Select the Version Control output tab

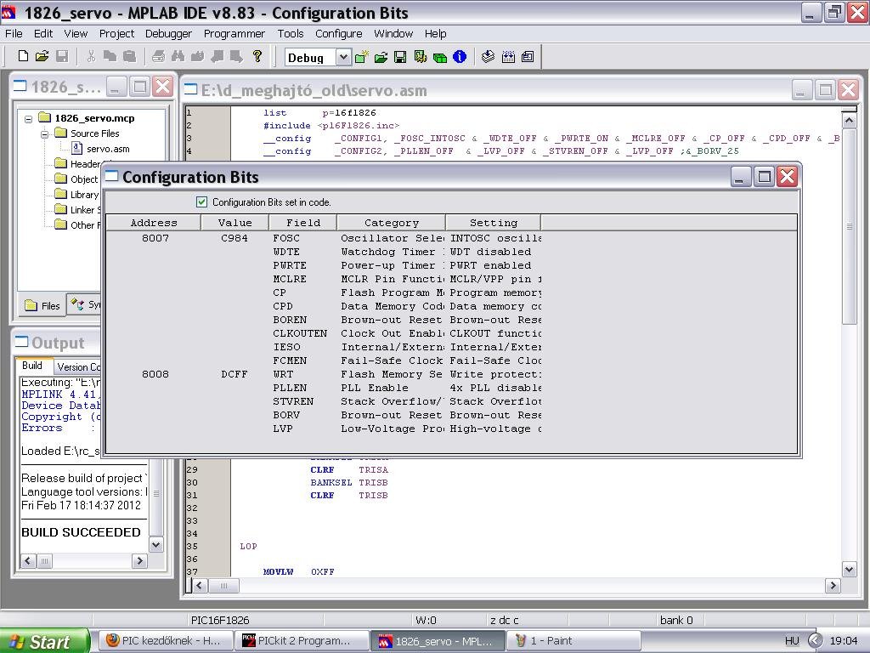[x=78, y=367]
